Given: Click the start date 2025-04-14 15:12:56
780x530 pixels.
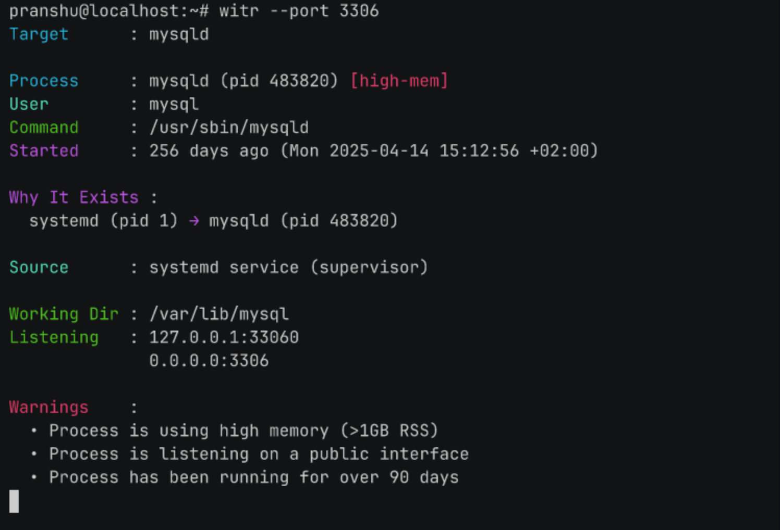Looking at the screenshot, I should (x=424, y=151).
